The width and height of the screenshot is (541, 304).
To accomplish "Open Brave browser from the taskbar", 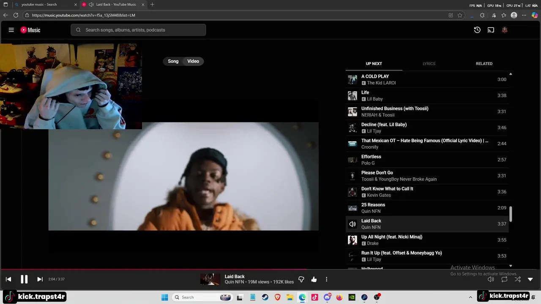I will pos(277,297).
